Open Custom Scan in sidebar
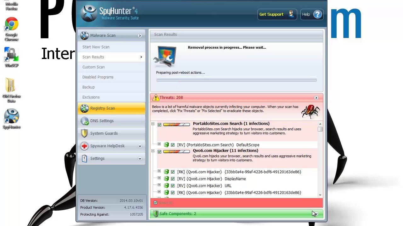Screen dimensions: 403x226 (111, 67)
